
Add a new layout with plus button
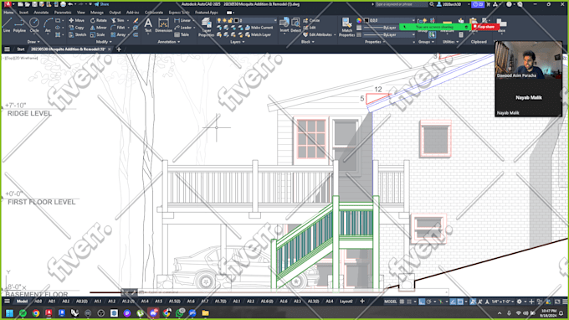click(x=361, y=301)
